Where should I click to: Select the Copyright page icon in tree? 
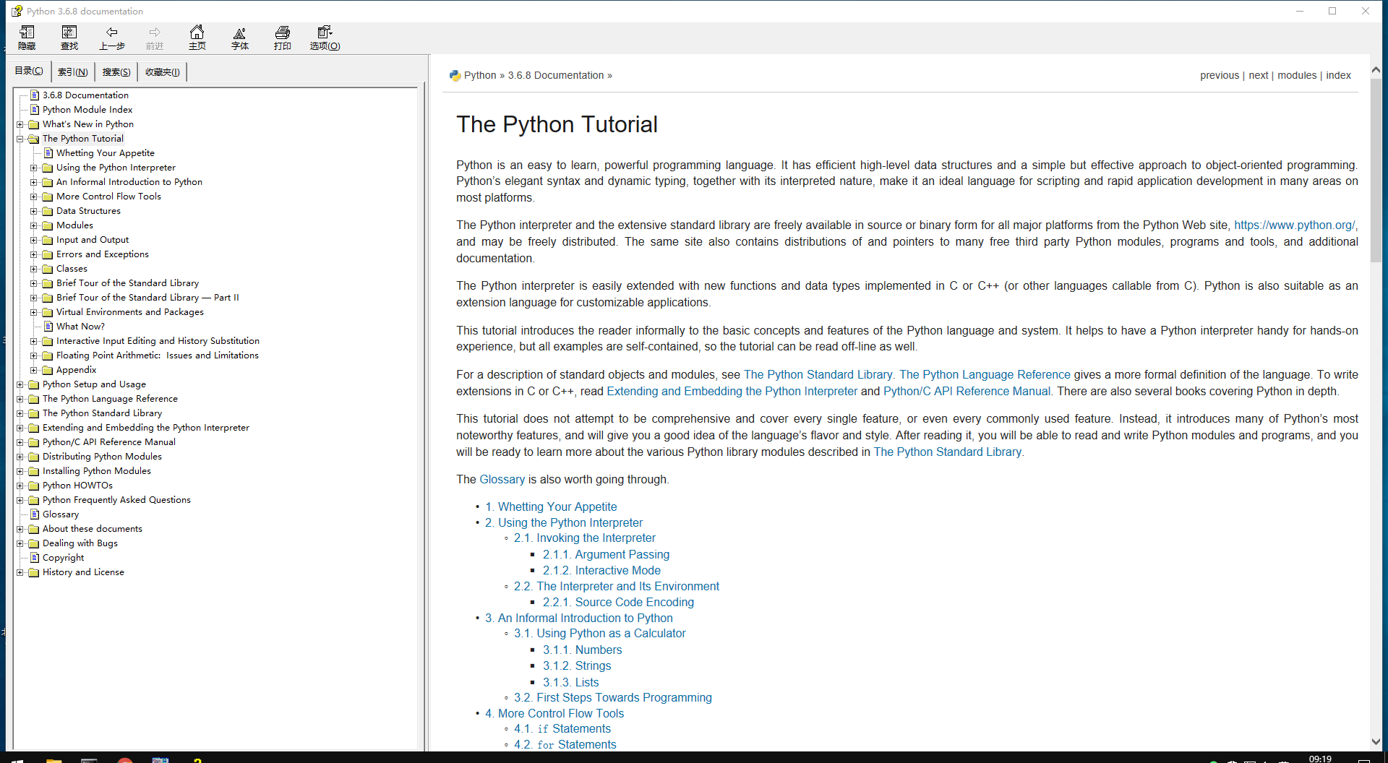tap(35, 558)
